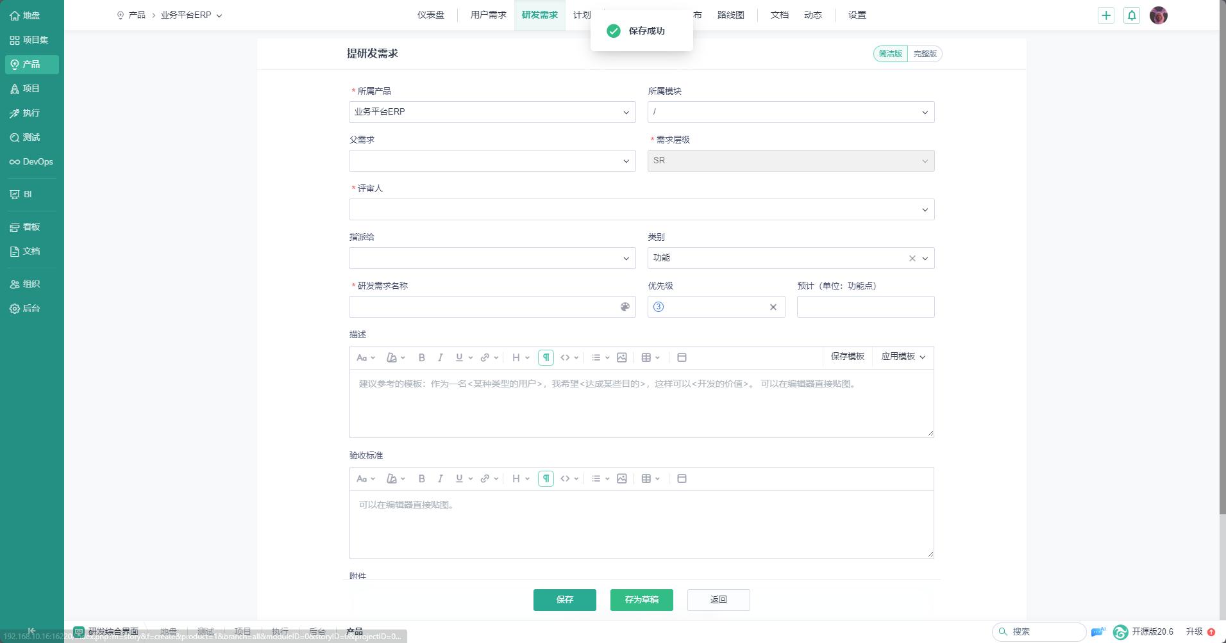1226x643 pixels.
Task: Open text color picker in 描述 editor
Action: [396, 357]
